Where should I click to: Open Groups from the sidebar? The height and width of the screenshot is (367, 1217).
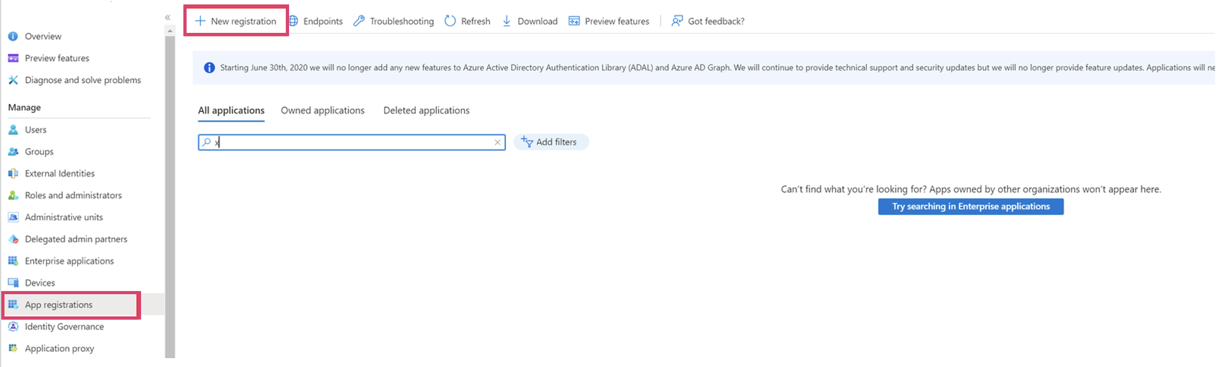coord(39,152)
